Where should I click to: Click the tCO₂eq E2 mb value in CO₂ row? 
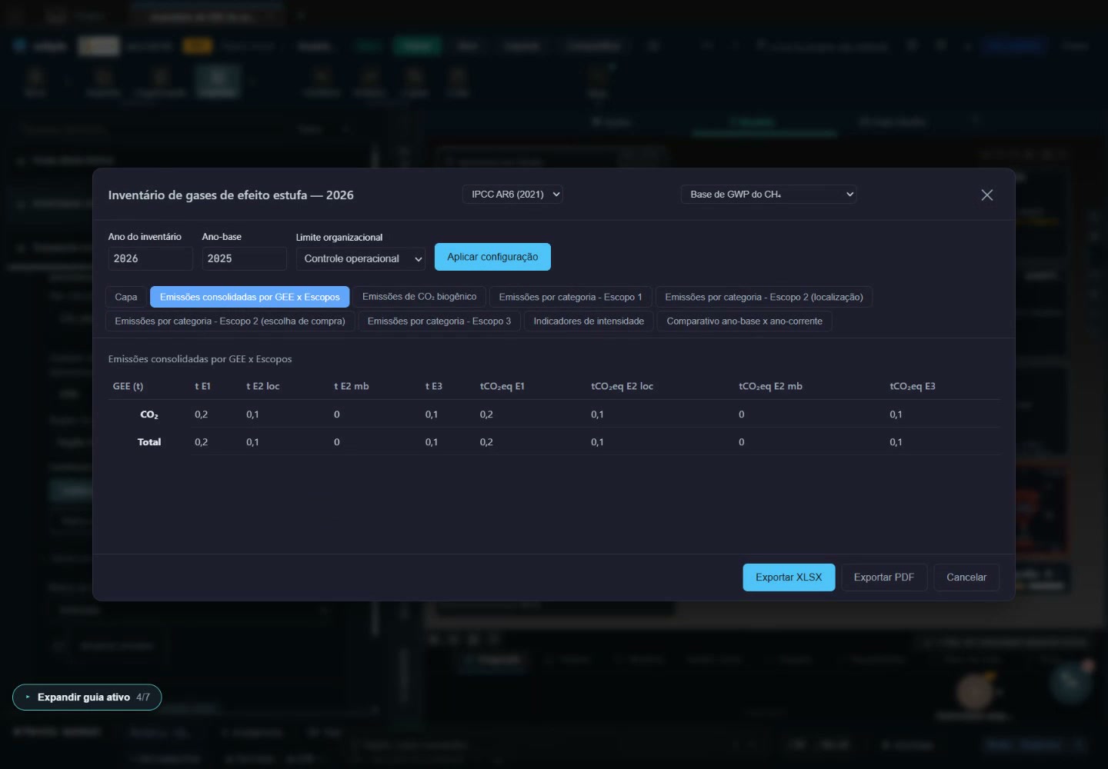click(x=742, y=414)
